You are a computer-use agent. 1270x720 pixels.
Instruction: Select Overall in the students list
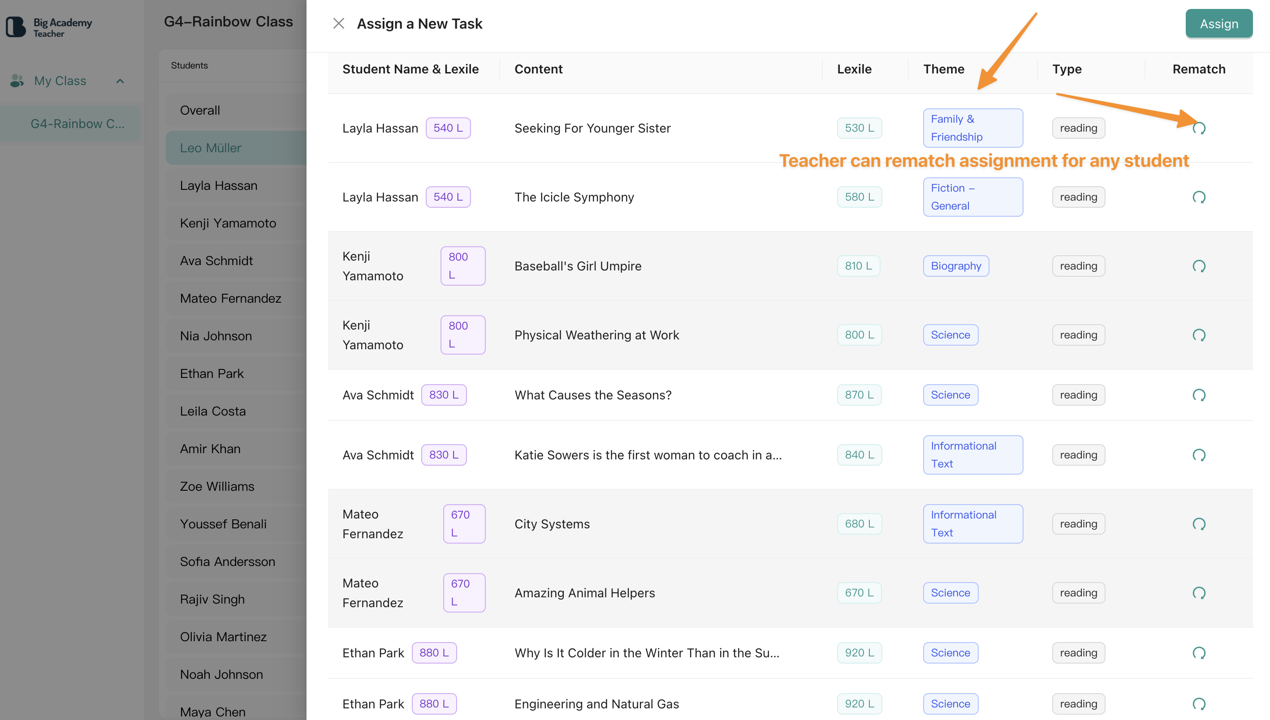tap(200, 110)
